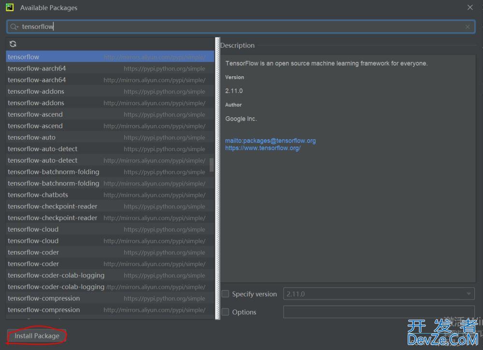This screenshot has width=483, height=350.
Task: Click the version value 2.11.0 in description
Action: [x=234, y=91]
